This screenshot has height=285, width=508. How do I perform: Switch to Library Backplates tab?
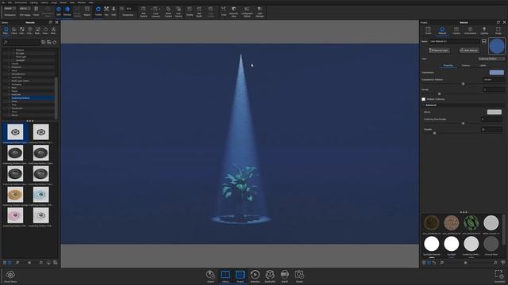coord(37,31)
